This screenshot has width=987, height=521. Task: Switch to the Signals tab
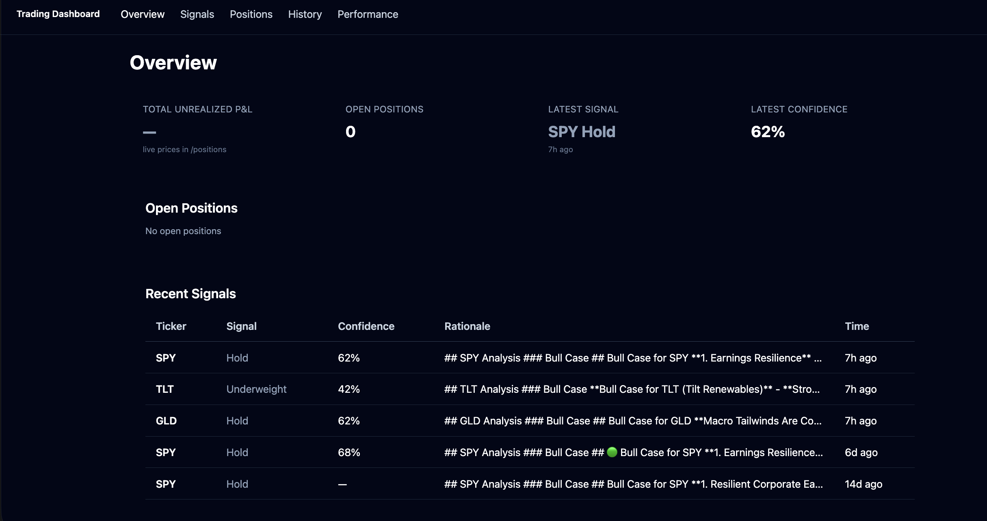197,14
